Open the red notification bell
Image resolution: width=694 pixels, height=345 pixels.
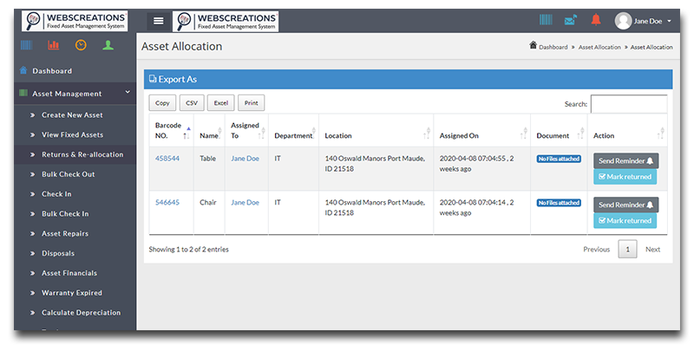point(596,19)
